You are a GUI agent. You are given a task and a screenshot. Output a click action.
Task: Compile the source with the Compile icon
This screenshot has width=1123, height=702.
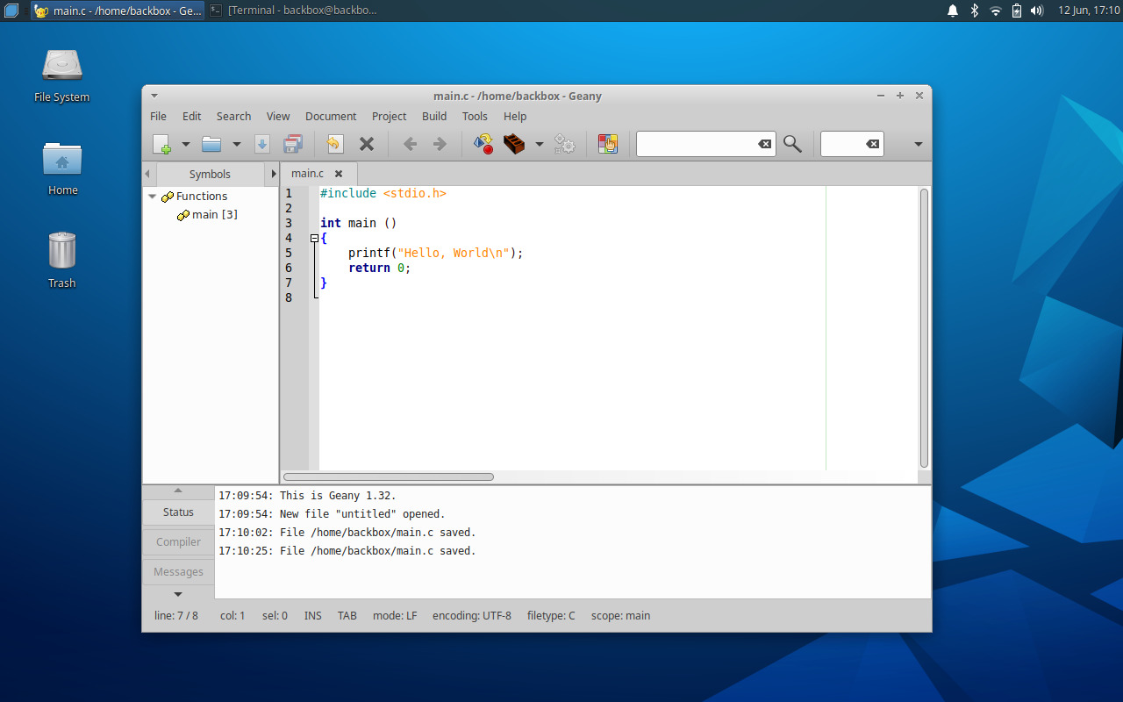(483, 144)
